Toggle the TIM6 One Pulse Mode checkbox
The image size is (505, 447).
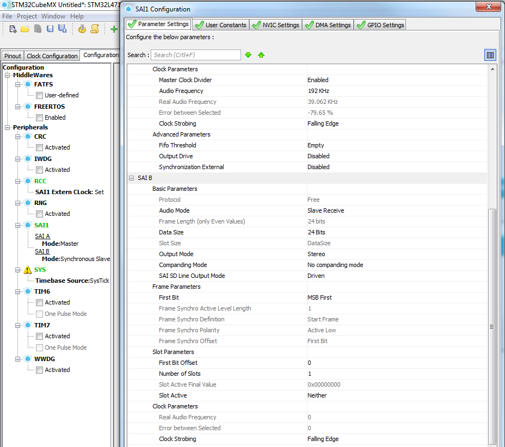tap(40, 314)
